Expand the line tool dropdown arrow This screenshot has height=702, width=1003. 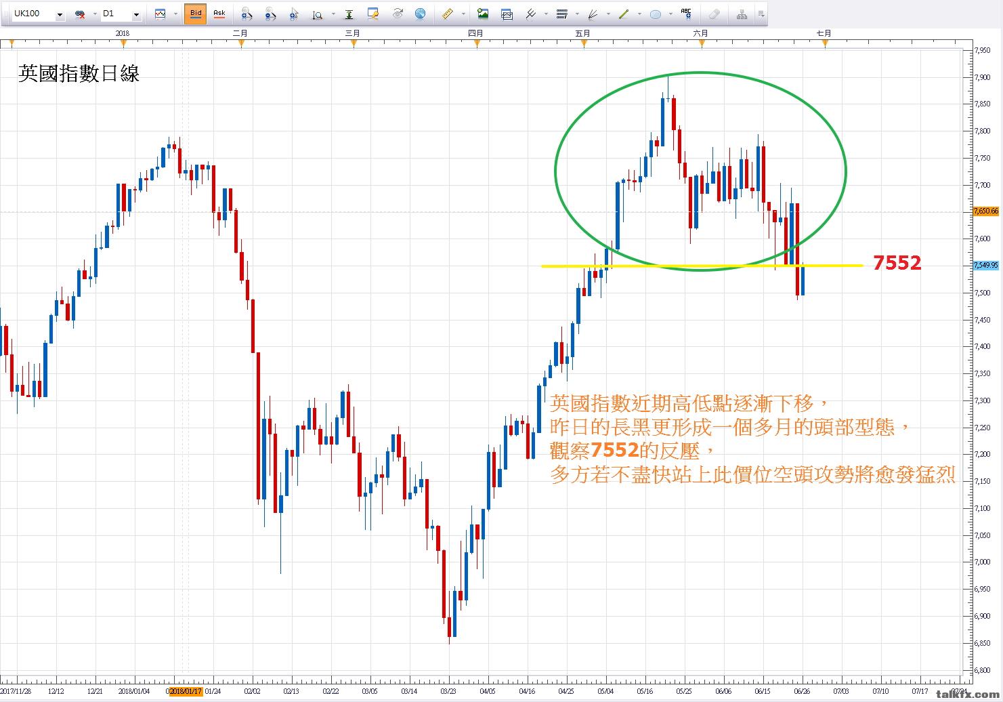[640, 14]
